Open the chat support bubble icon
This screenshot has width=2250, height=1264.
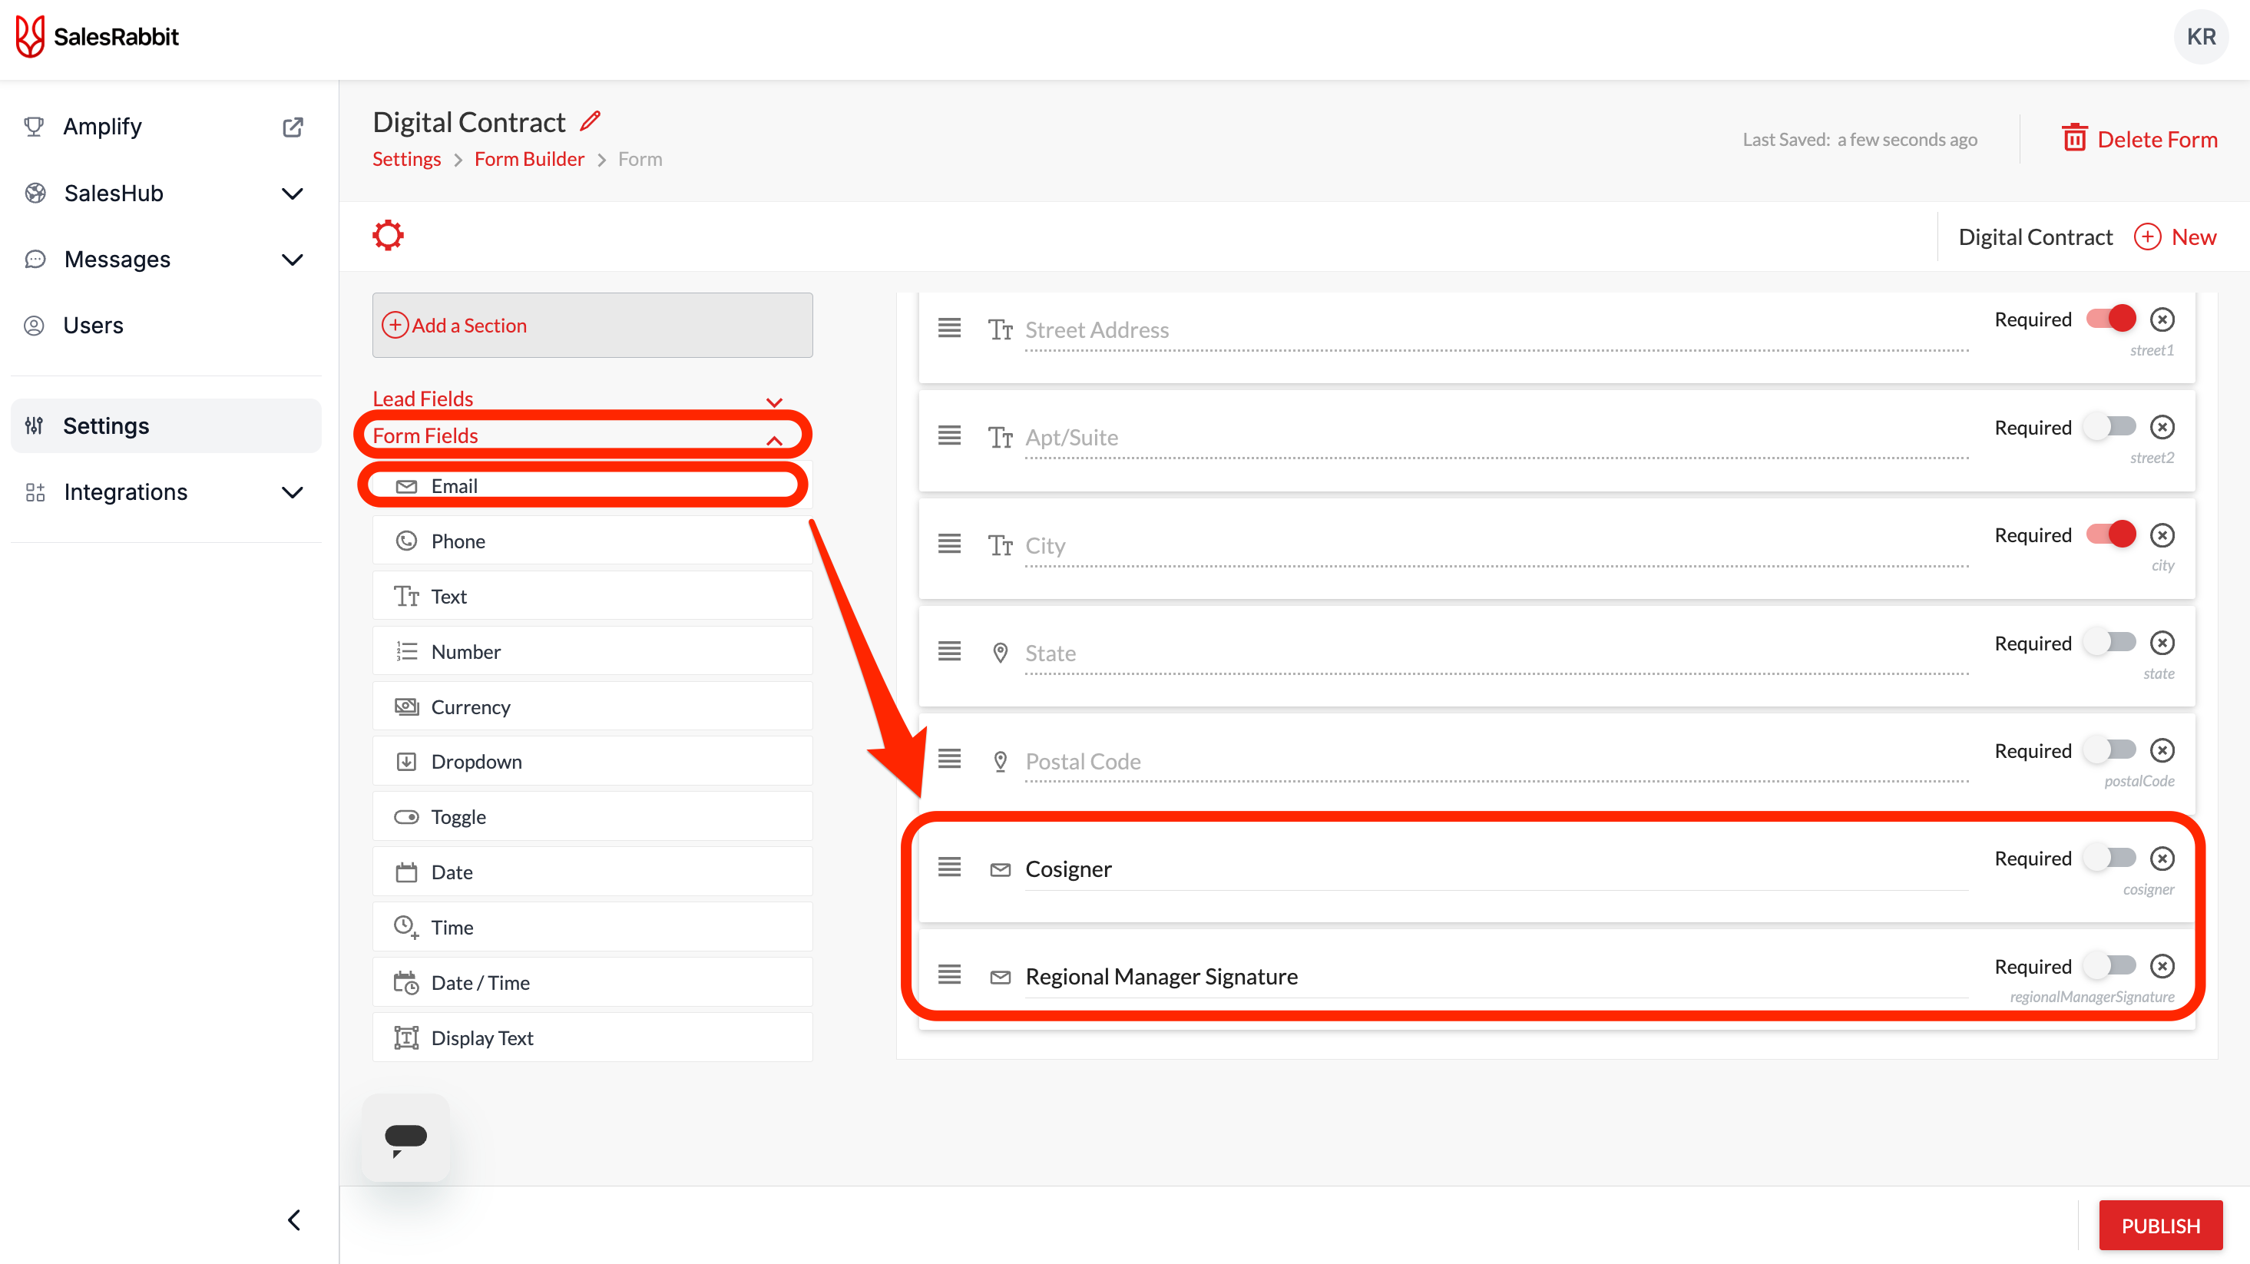point(405,1138)
